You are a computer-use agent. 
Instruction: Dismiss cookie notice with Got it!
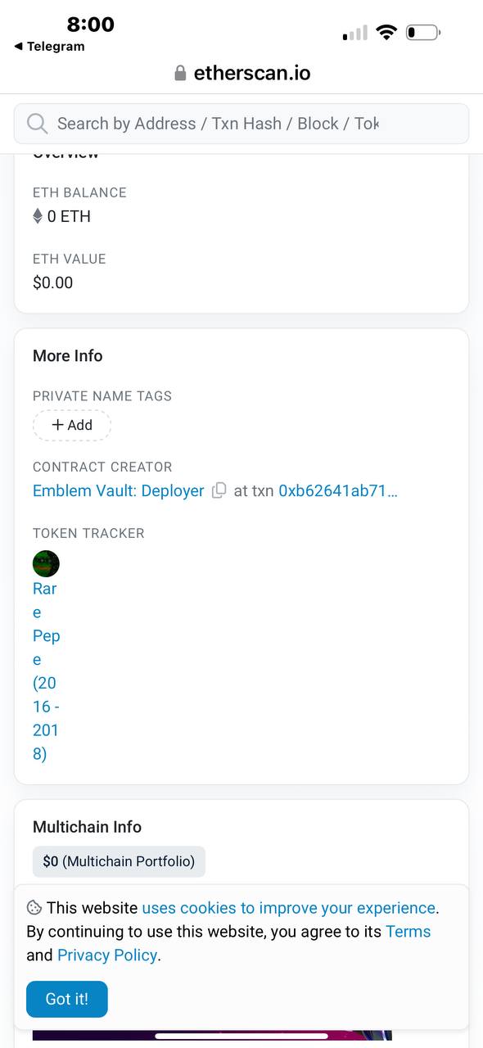coord(67,999)
